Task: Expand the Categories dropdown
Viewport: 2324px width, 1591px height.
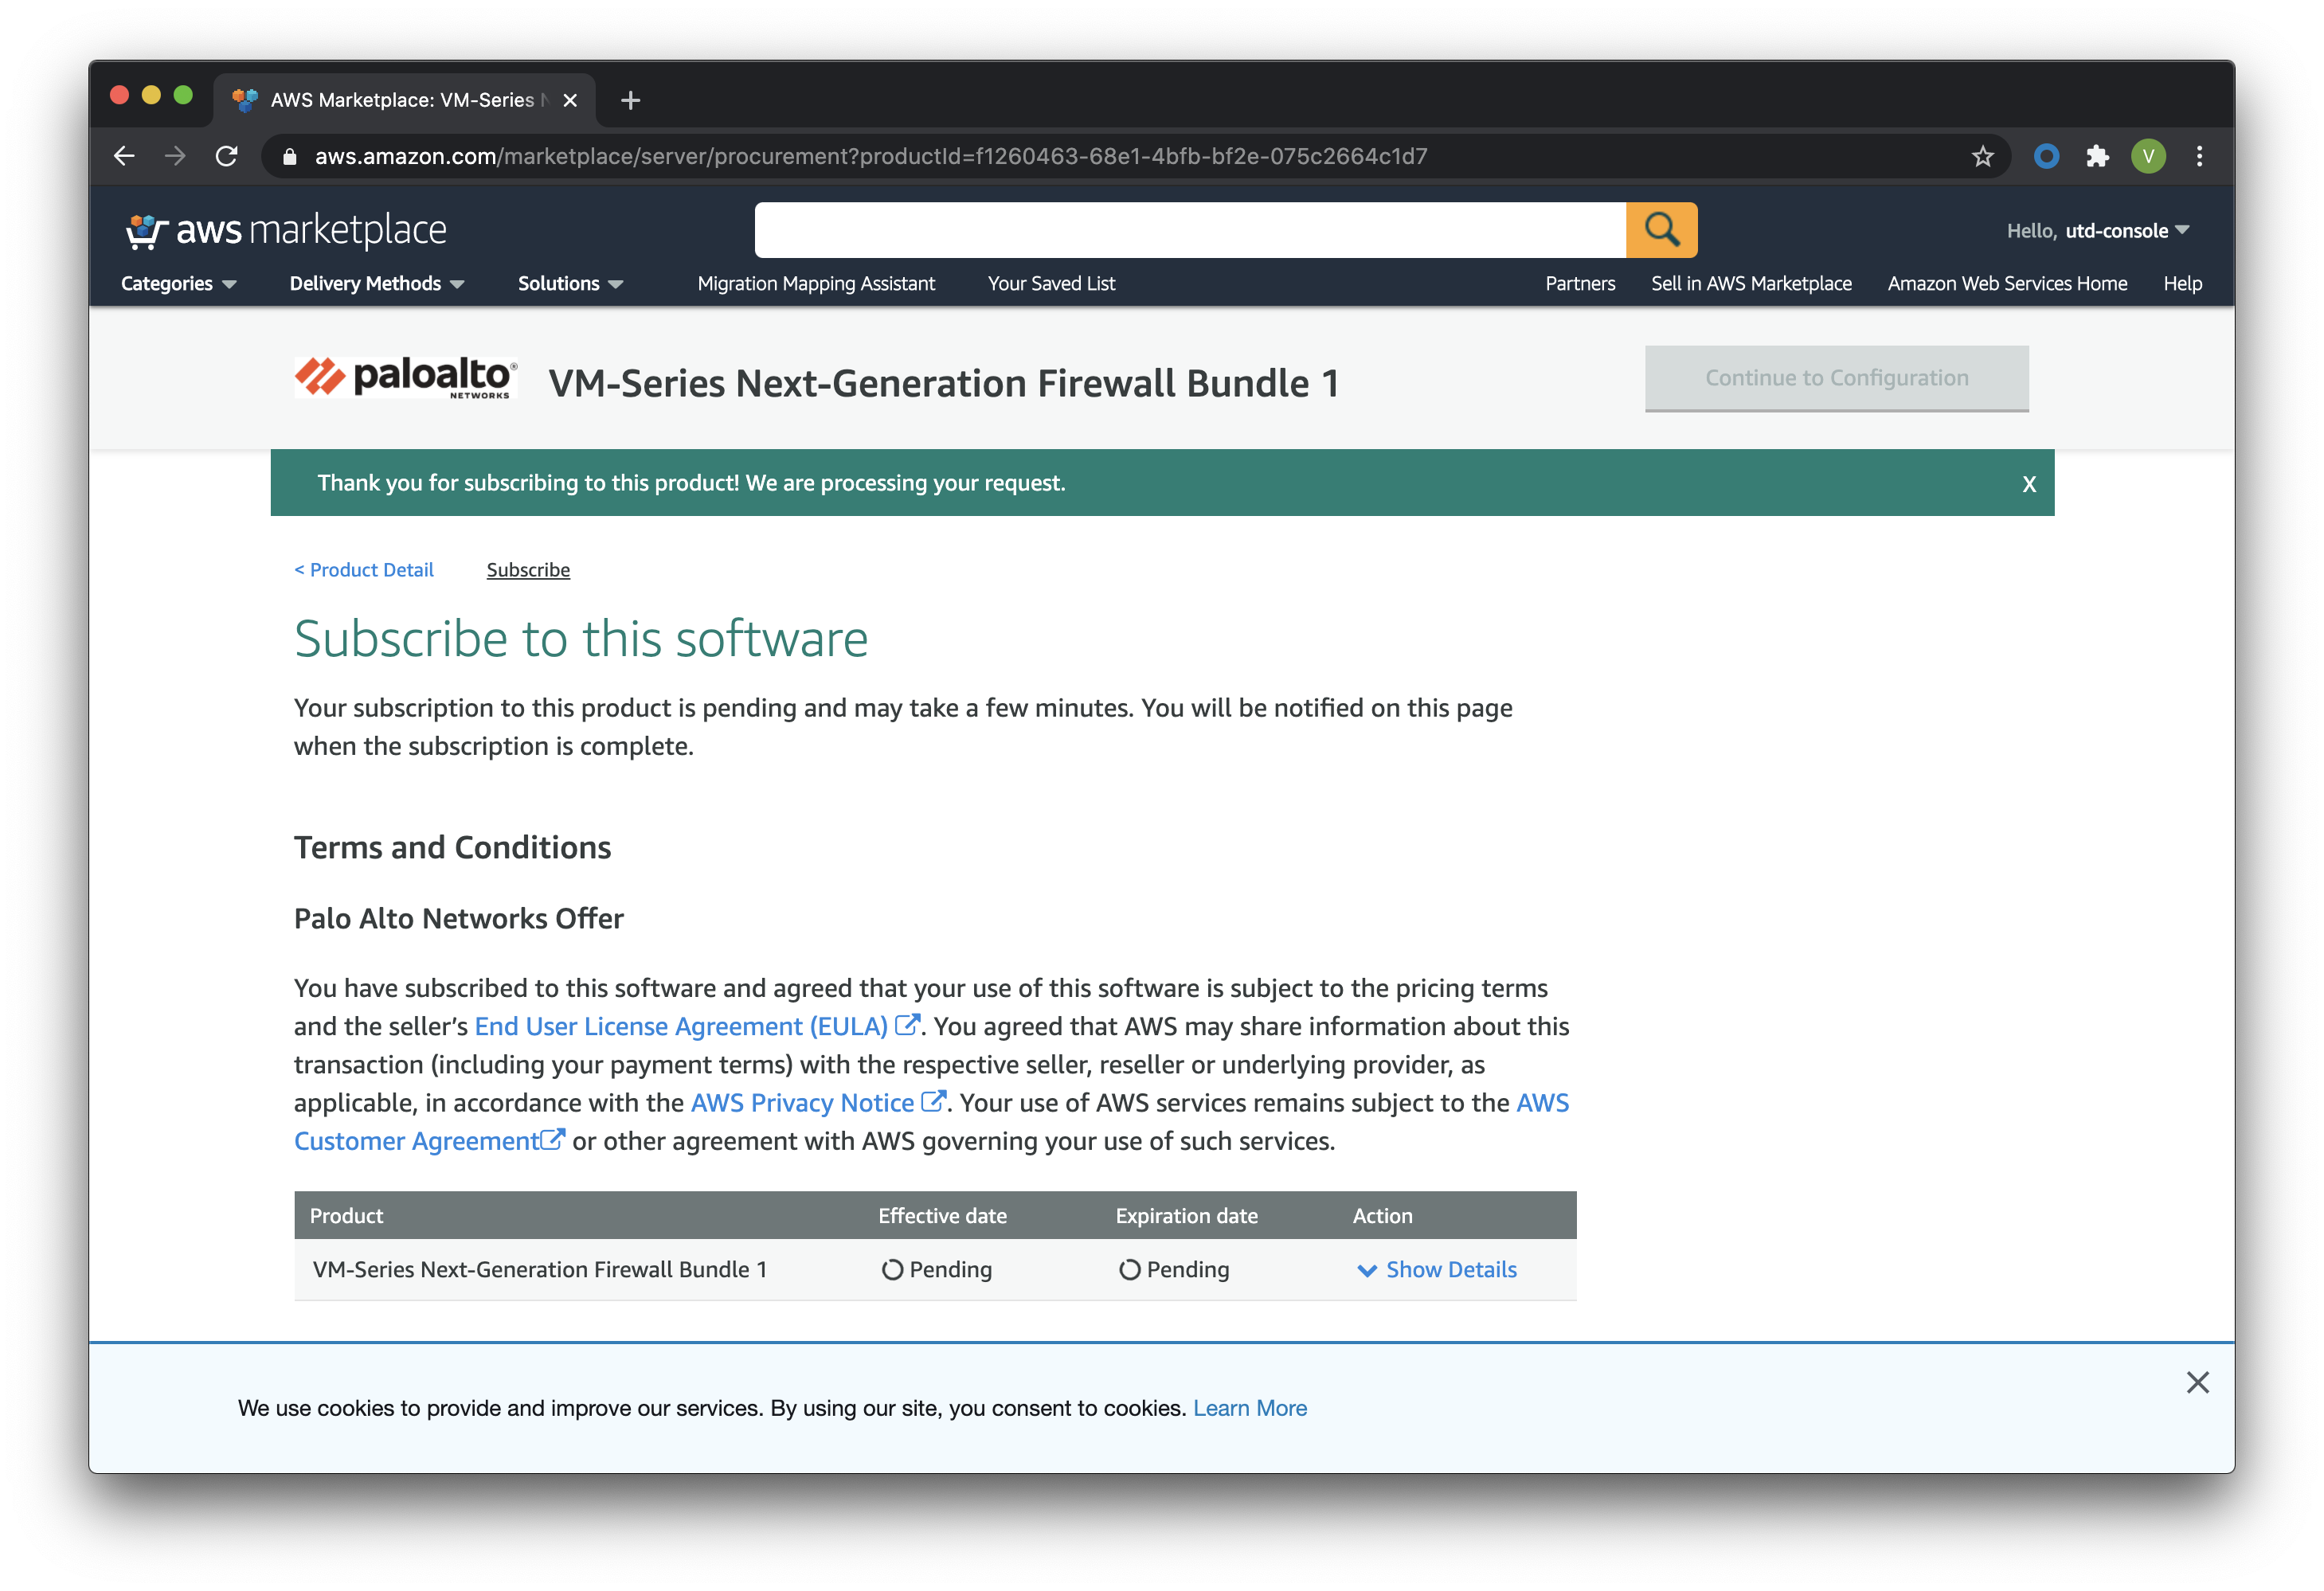Action: coord(178,284)
